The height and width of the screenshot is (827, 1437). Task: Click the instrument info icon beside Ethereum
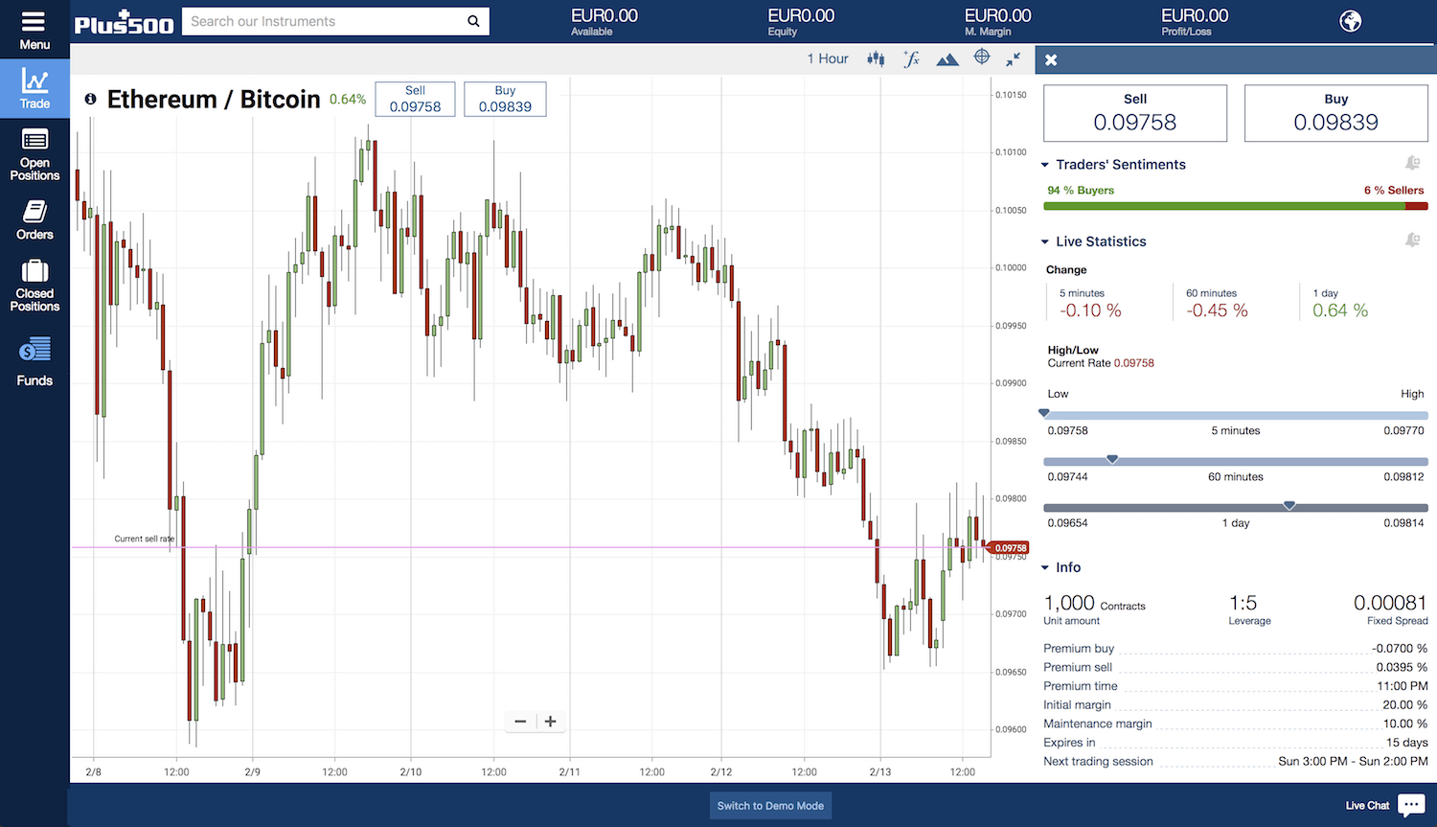90,99
